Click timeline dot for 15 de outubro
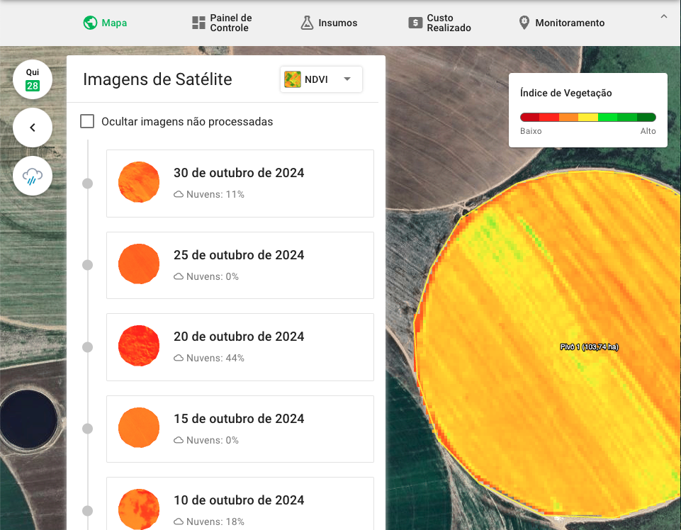This screenshot has height=530, width=681. tap(88, 429)
